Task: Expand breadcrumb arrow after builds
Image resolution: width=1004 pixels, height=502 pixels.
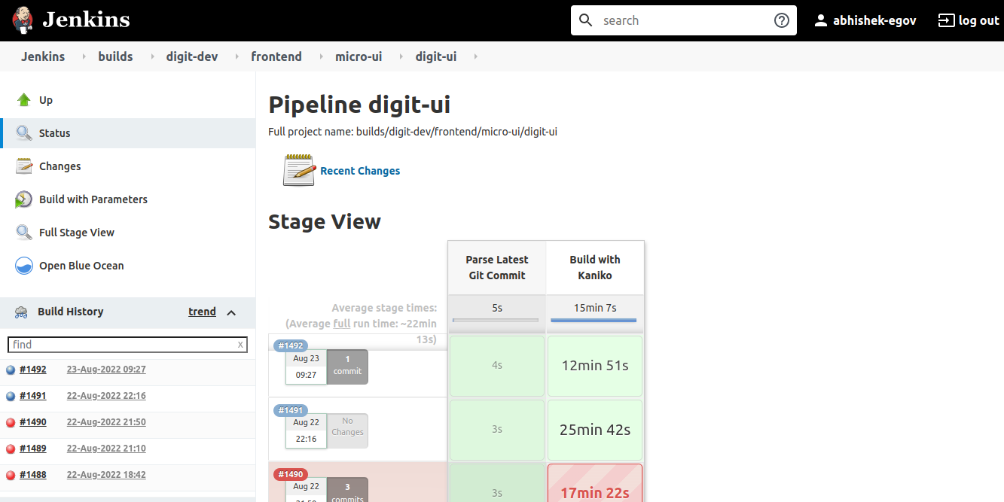Action: tap(151, 56)
